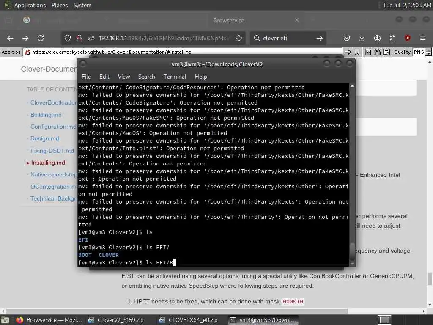Open Firefox downloads panel
This screenshot has height=325, width=433.
click(x=362, y=38)
